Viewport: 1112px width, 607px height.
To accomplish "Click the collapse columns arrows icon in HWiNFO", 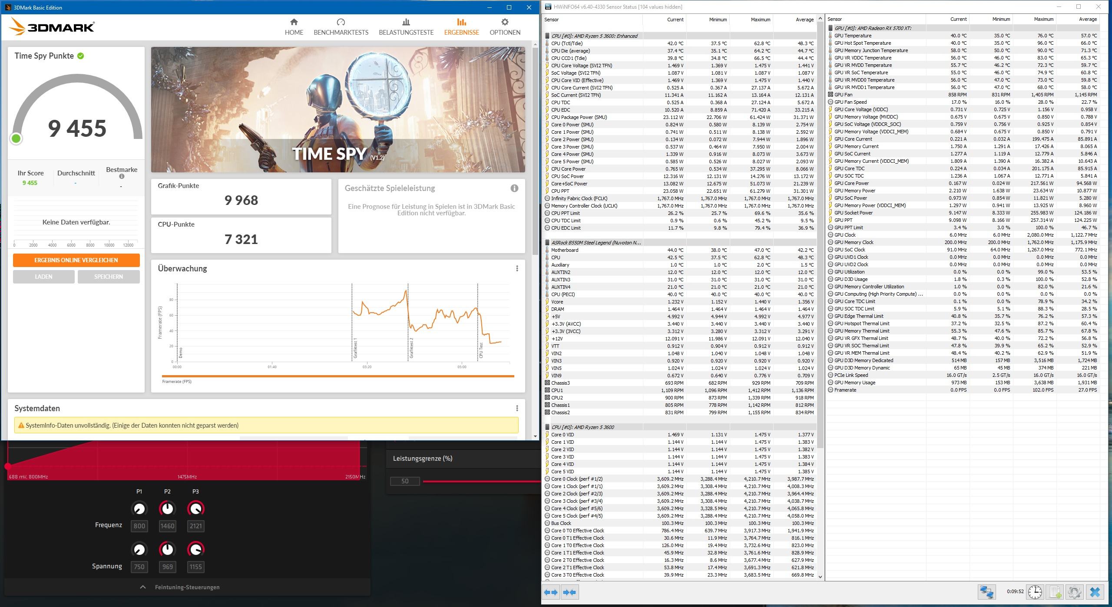I will (569, 592).
